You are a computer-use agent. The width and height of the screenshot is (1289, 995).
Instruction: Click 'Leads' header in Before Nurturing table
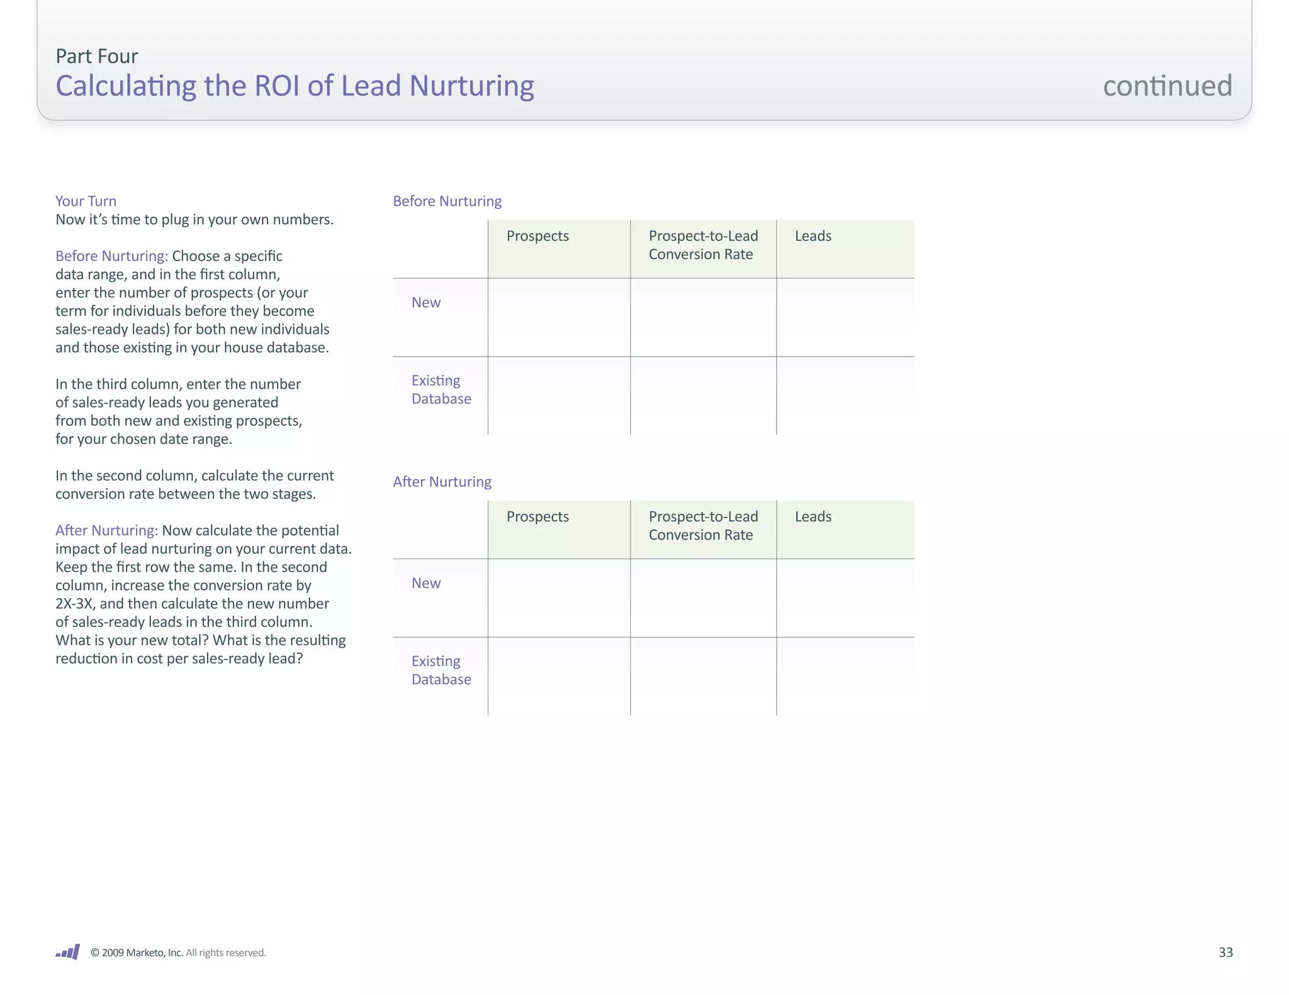tap(813, 236)
